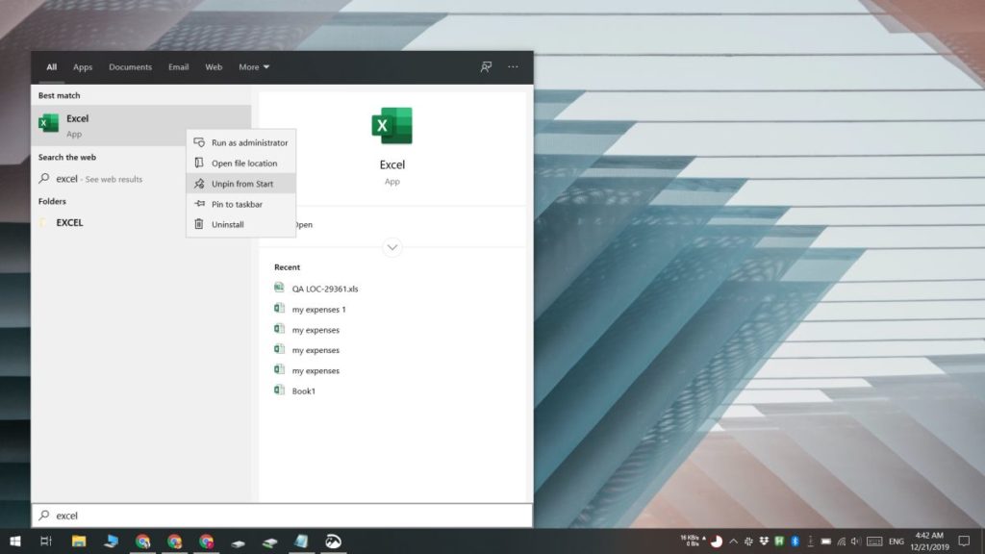
Task: Show hidden icons in the system tray
Action: tap(732, 541)
